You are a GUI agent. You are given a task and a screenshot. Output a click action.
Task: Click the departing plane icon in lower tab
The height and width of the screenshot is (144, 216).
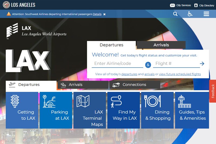[x=12, y=85]
